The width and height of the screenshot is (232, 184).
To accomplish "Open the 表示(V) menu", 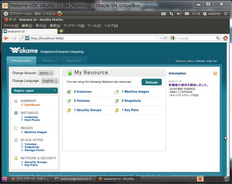I will pyautogui.click(x=41, y=26).
